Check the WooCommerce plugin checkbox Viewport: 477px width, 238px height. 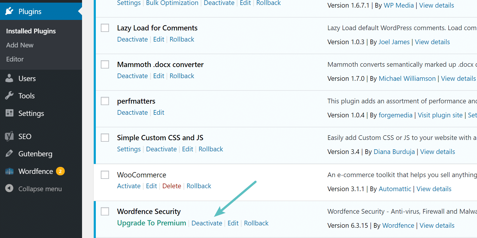tap(105, 174)
